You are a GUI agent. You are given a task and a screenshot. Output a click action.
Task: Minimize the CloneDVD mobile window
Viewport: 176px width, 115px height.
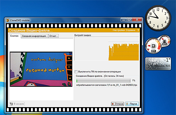[x=124, y=19]
